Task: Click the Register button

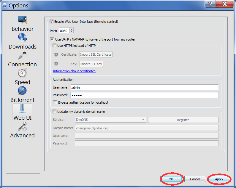Action: coord(183,120)
